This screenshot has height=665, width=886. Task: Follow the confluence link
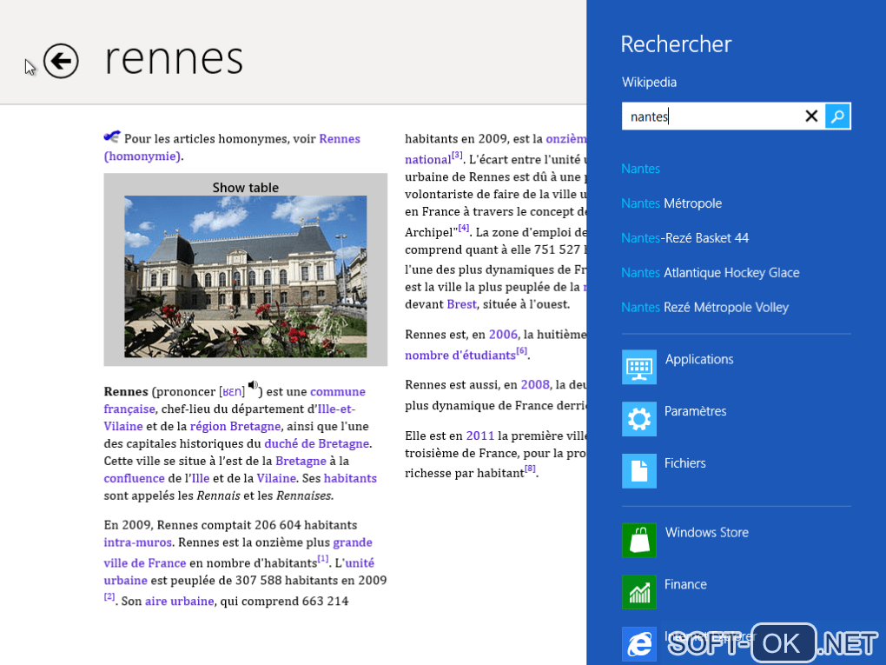point(134,478)
